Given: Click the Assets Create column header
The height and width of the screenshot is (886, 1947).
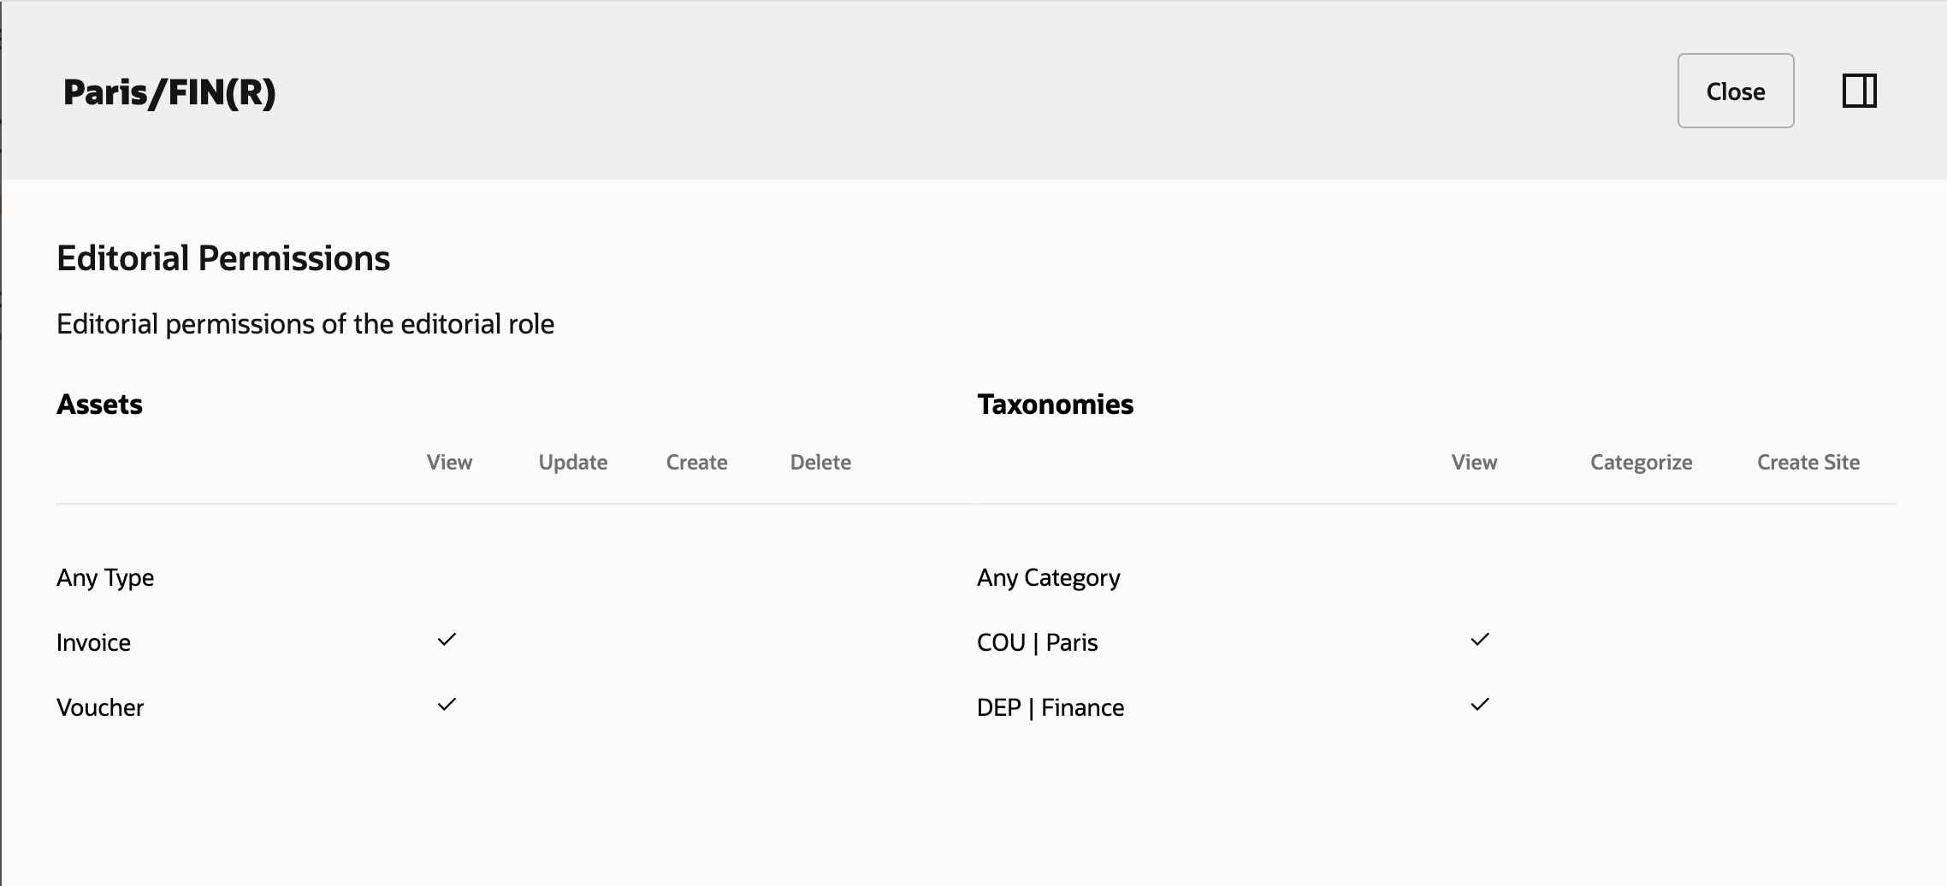Looking at the screenshot, I should tap(696, 463).
